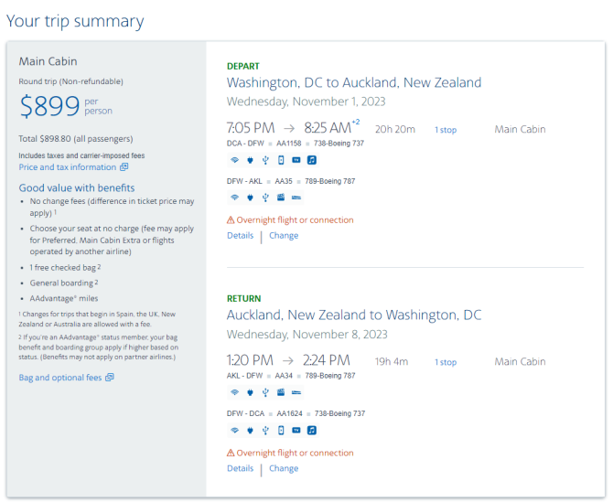Image resolution: width=613 pixels, height=502 pixels.
Task: Click the USB icon under DFW - AKL
Action: (265, 198)
